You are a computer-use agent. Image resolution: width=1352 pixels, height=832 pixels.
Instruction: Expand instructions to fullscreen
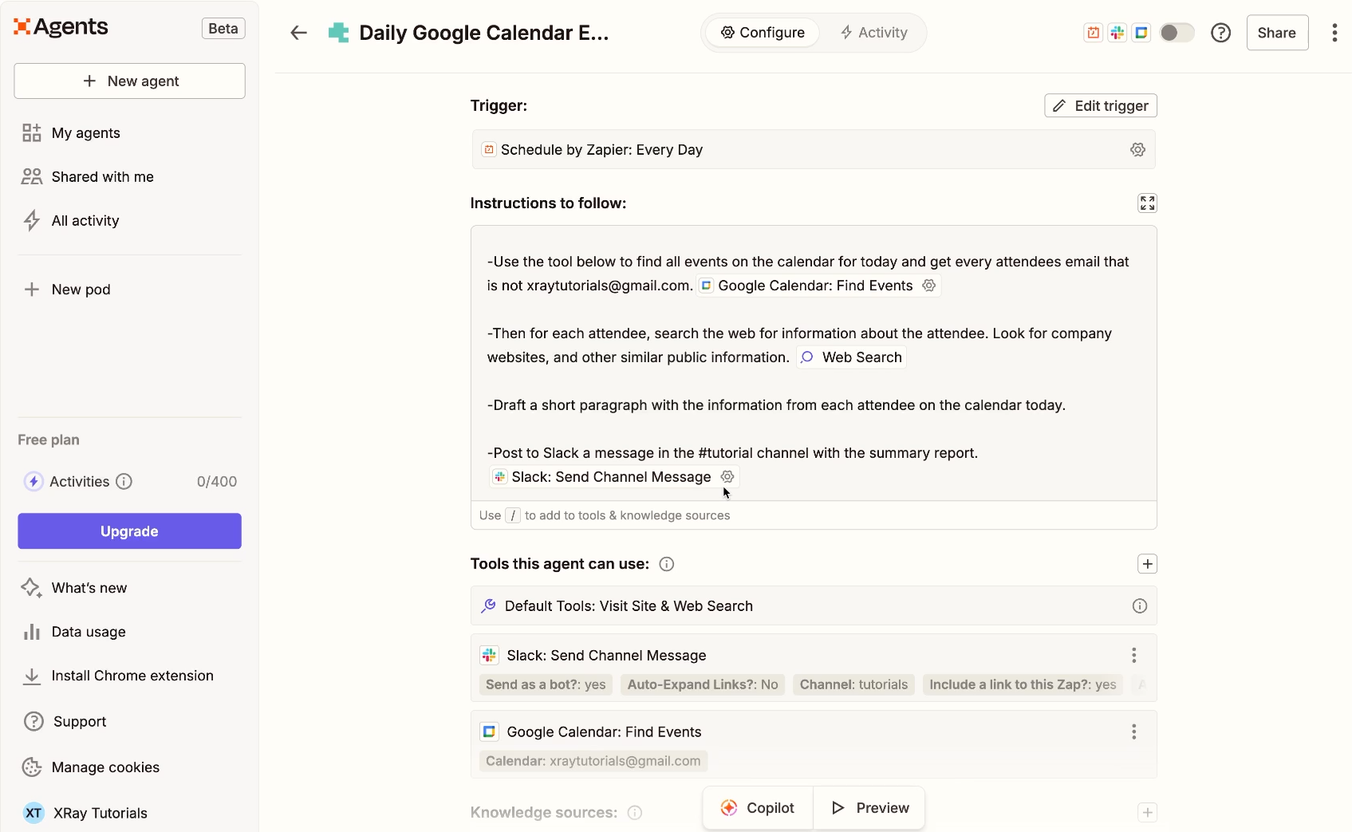1147,203
